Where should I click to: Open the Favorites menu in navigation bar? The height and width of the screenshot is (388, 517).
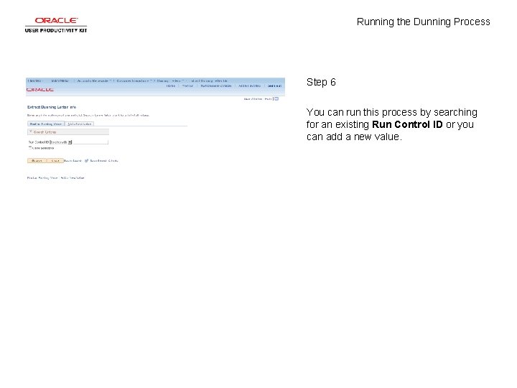[34, 80]
